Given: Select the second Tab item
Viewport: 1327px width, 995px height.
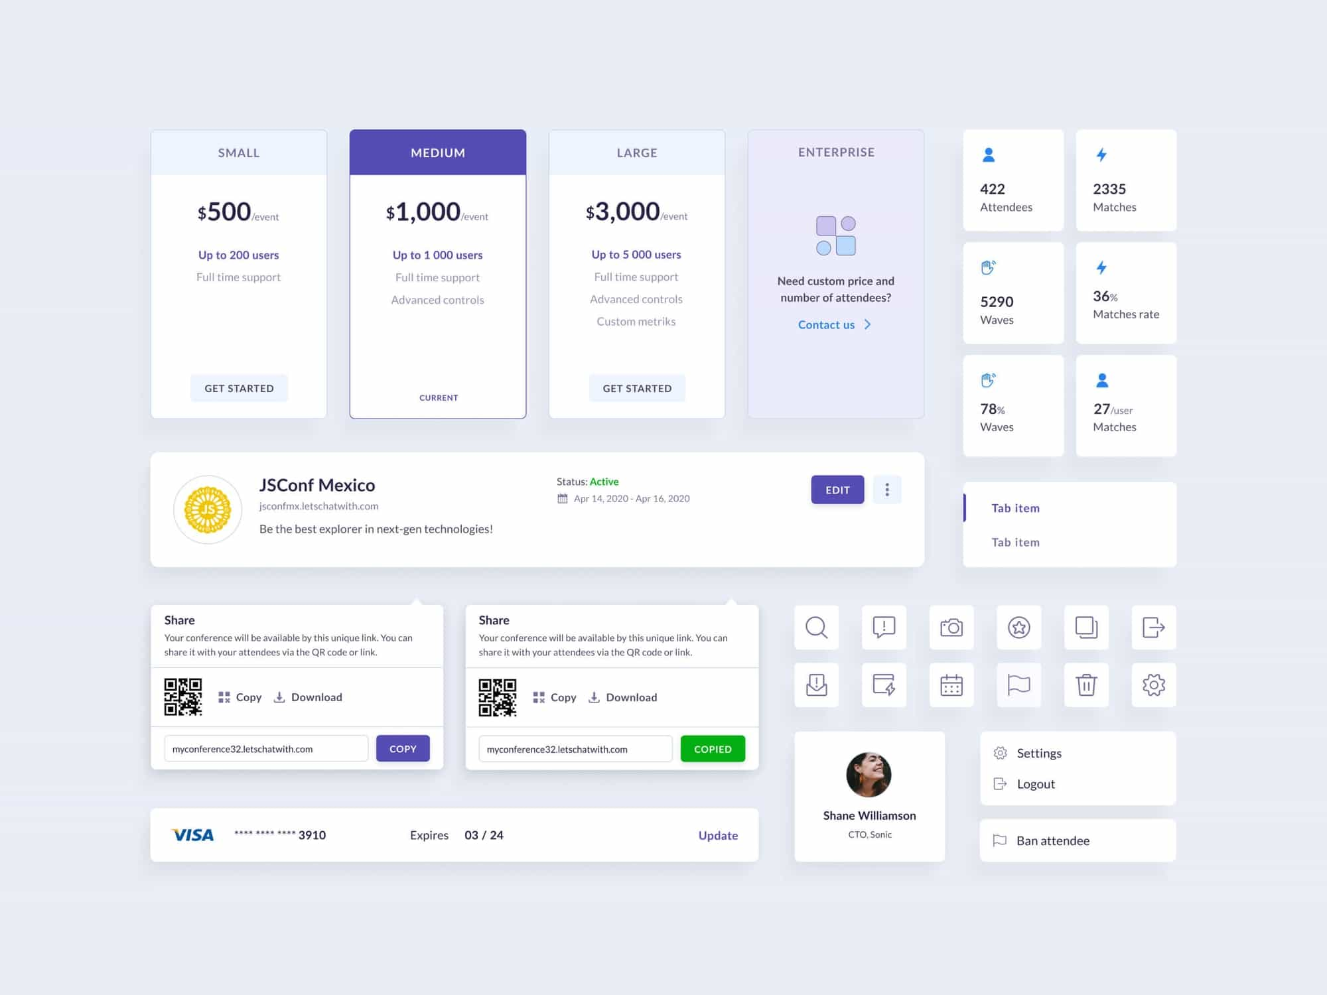Looking at the screenshot, I should [1016, 541].
